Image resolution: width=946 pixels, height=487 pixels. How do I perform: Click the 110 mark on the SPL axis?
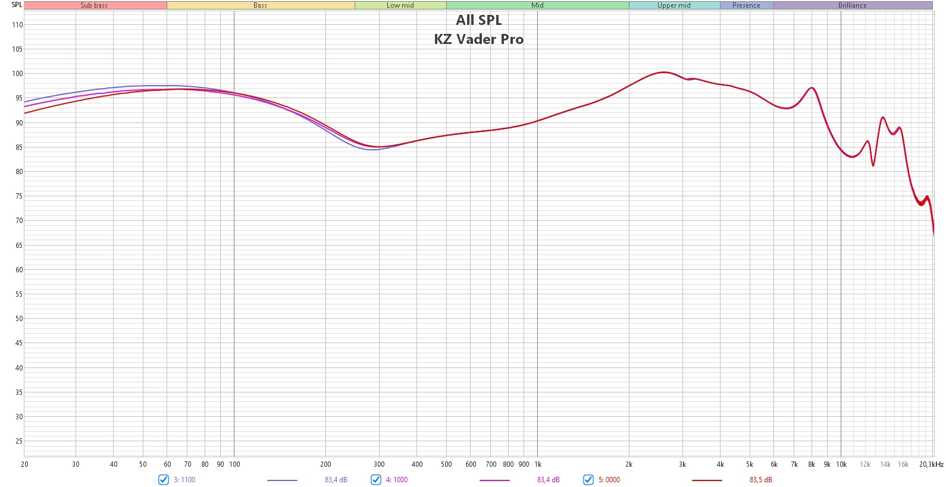tap(17, 25)
